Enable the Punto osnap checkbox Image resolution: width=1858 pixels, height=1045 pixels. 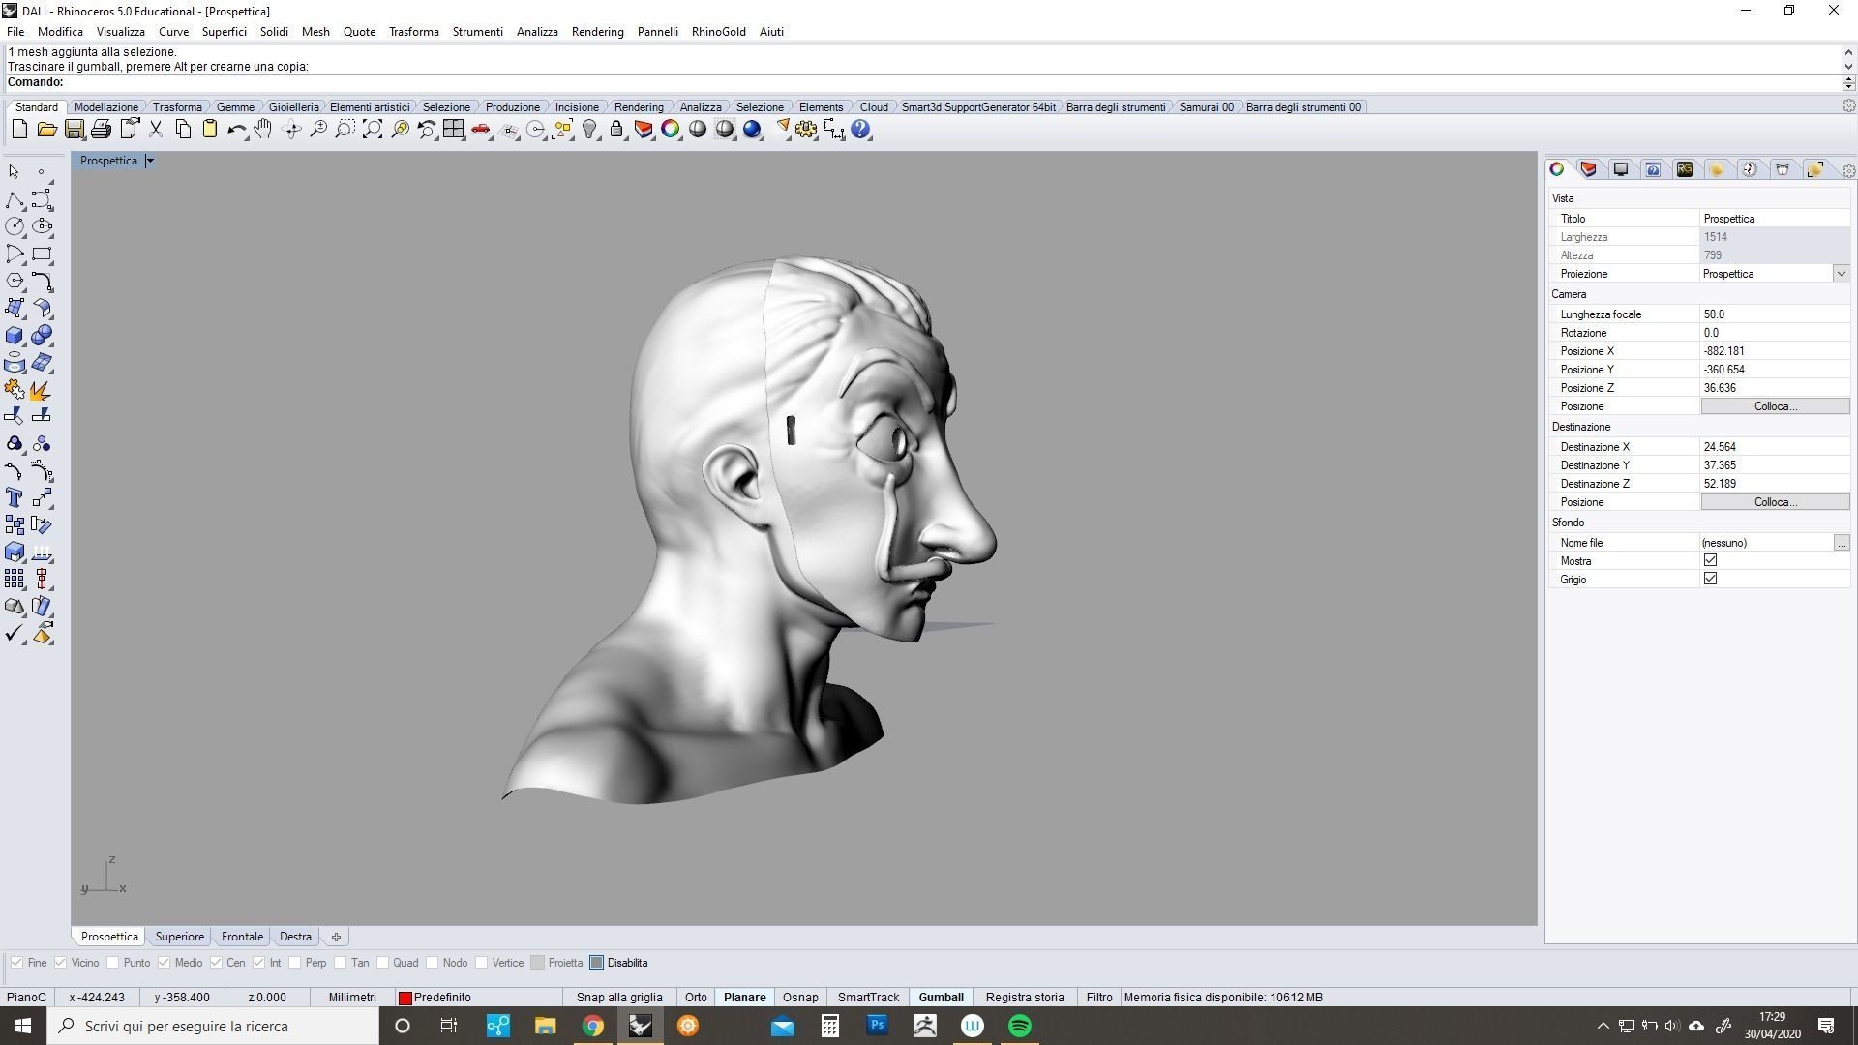point(113,963)
